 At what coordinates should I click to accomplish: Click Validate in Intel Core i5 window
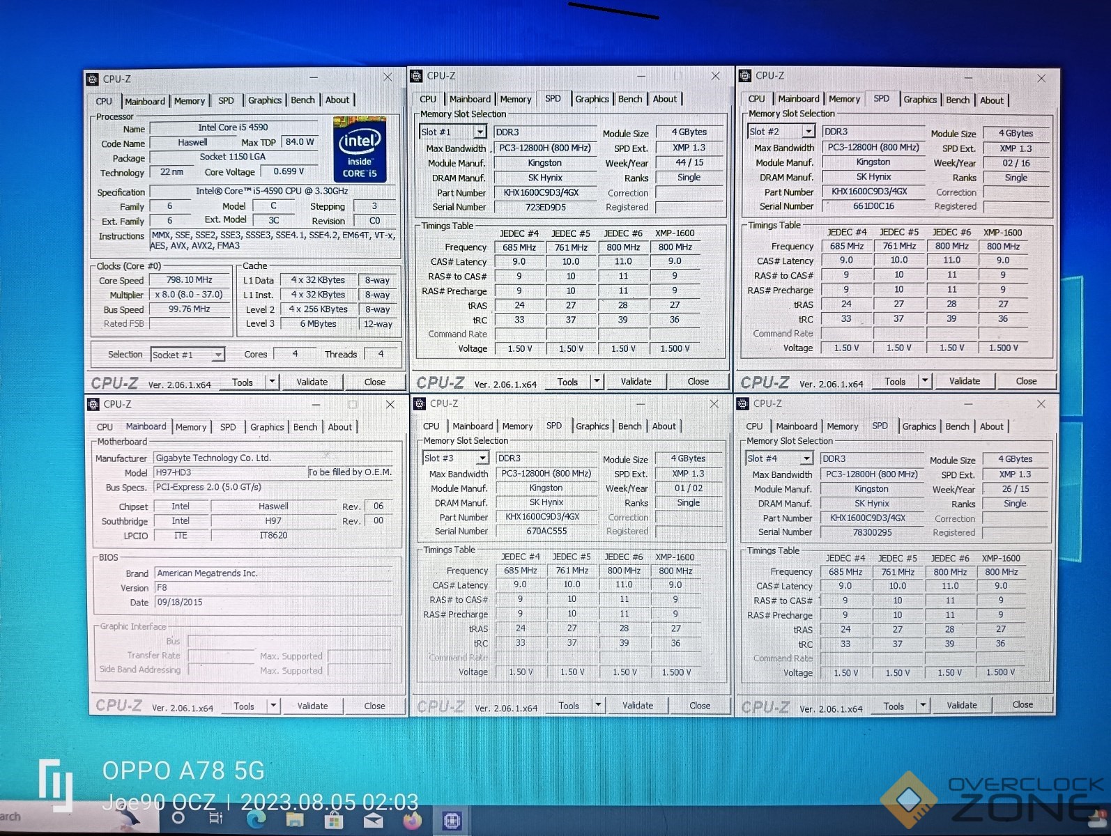tap(312, 382)
